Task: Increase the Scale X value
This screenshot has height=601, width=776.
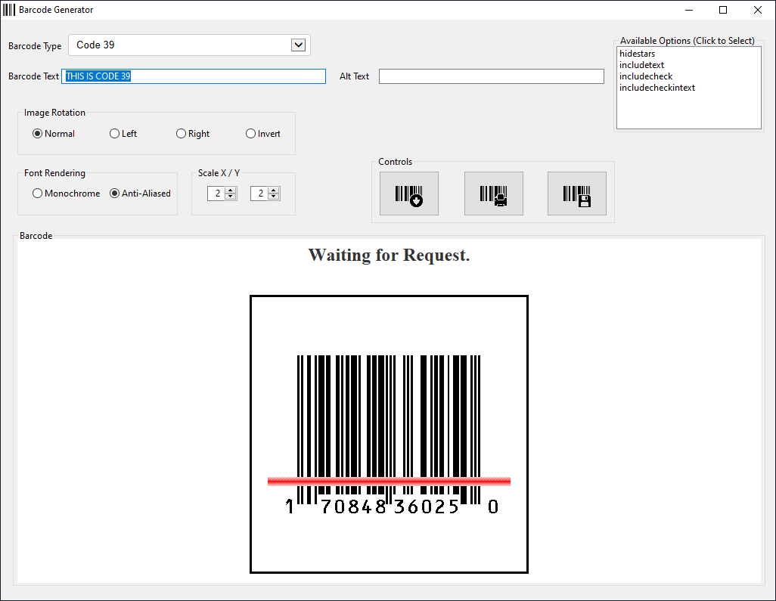Action: [231, 191]
